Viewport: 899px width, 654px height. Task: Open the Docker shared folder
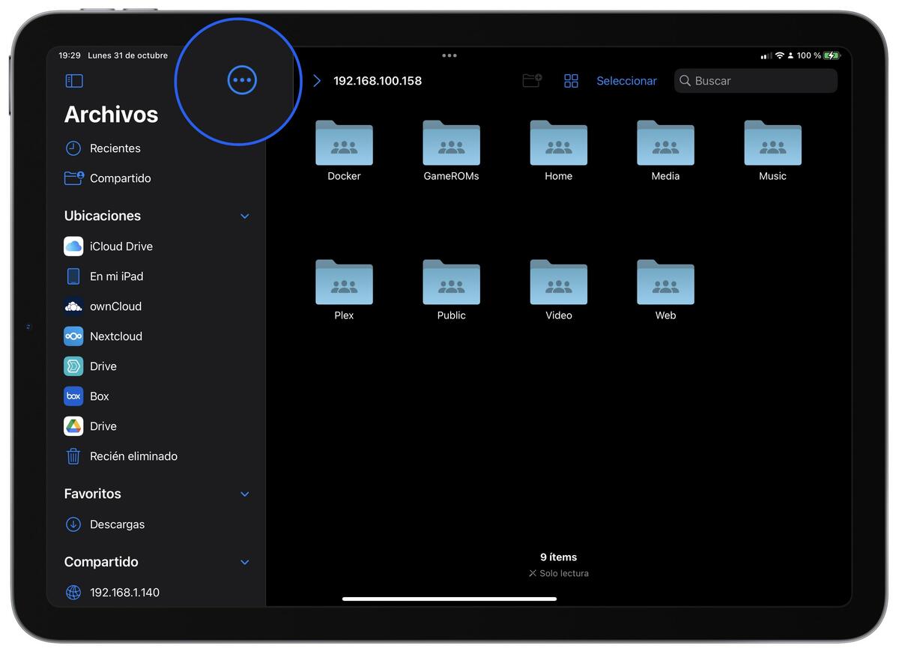[x=344, y=151]
